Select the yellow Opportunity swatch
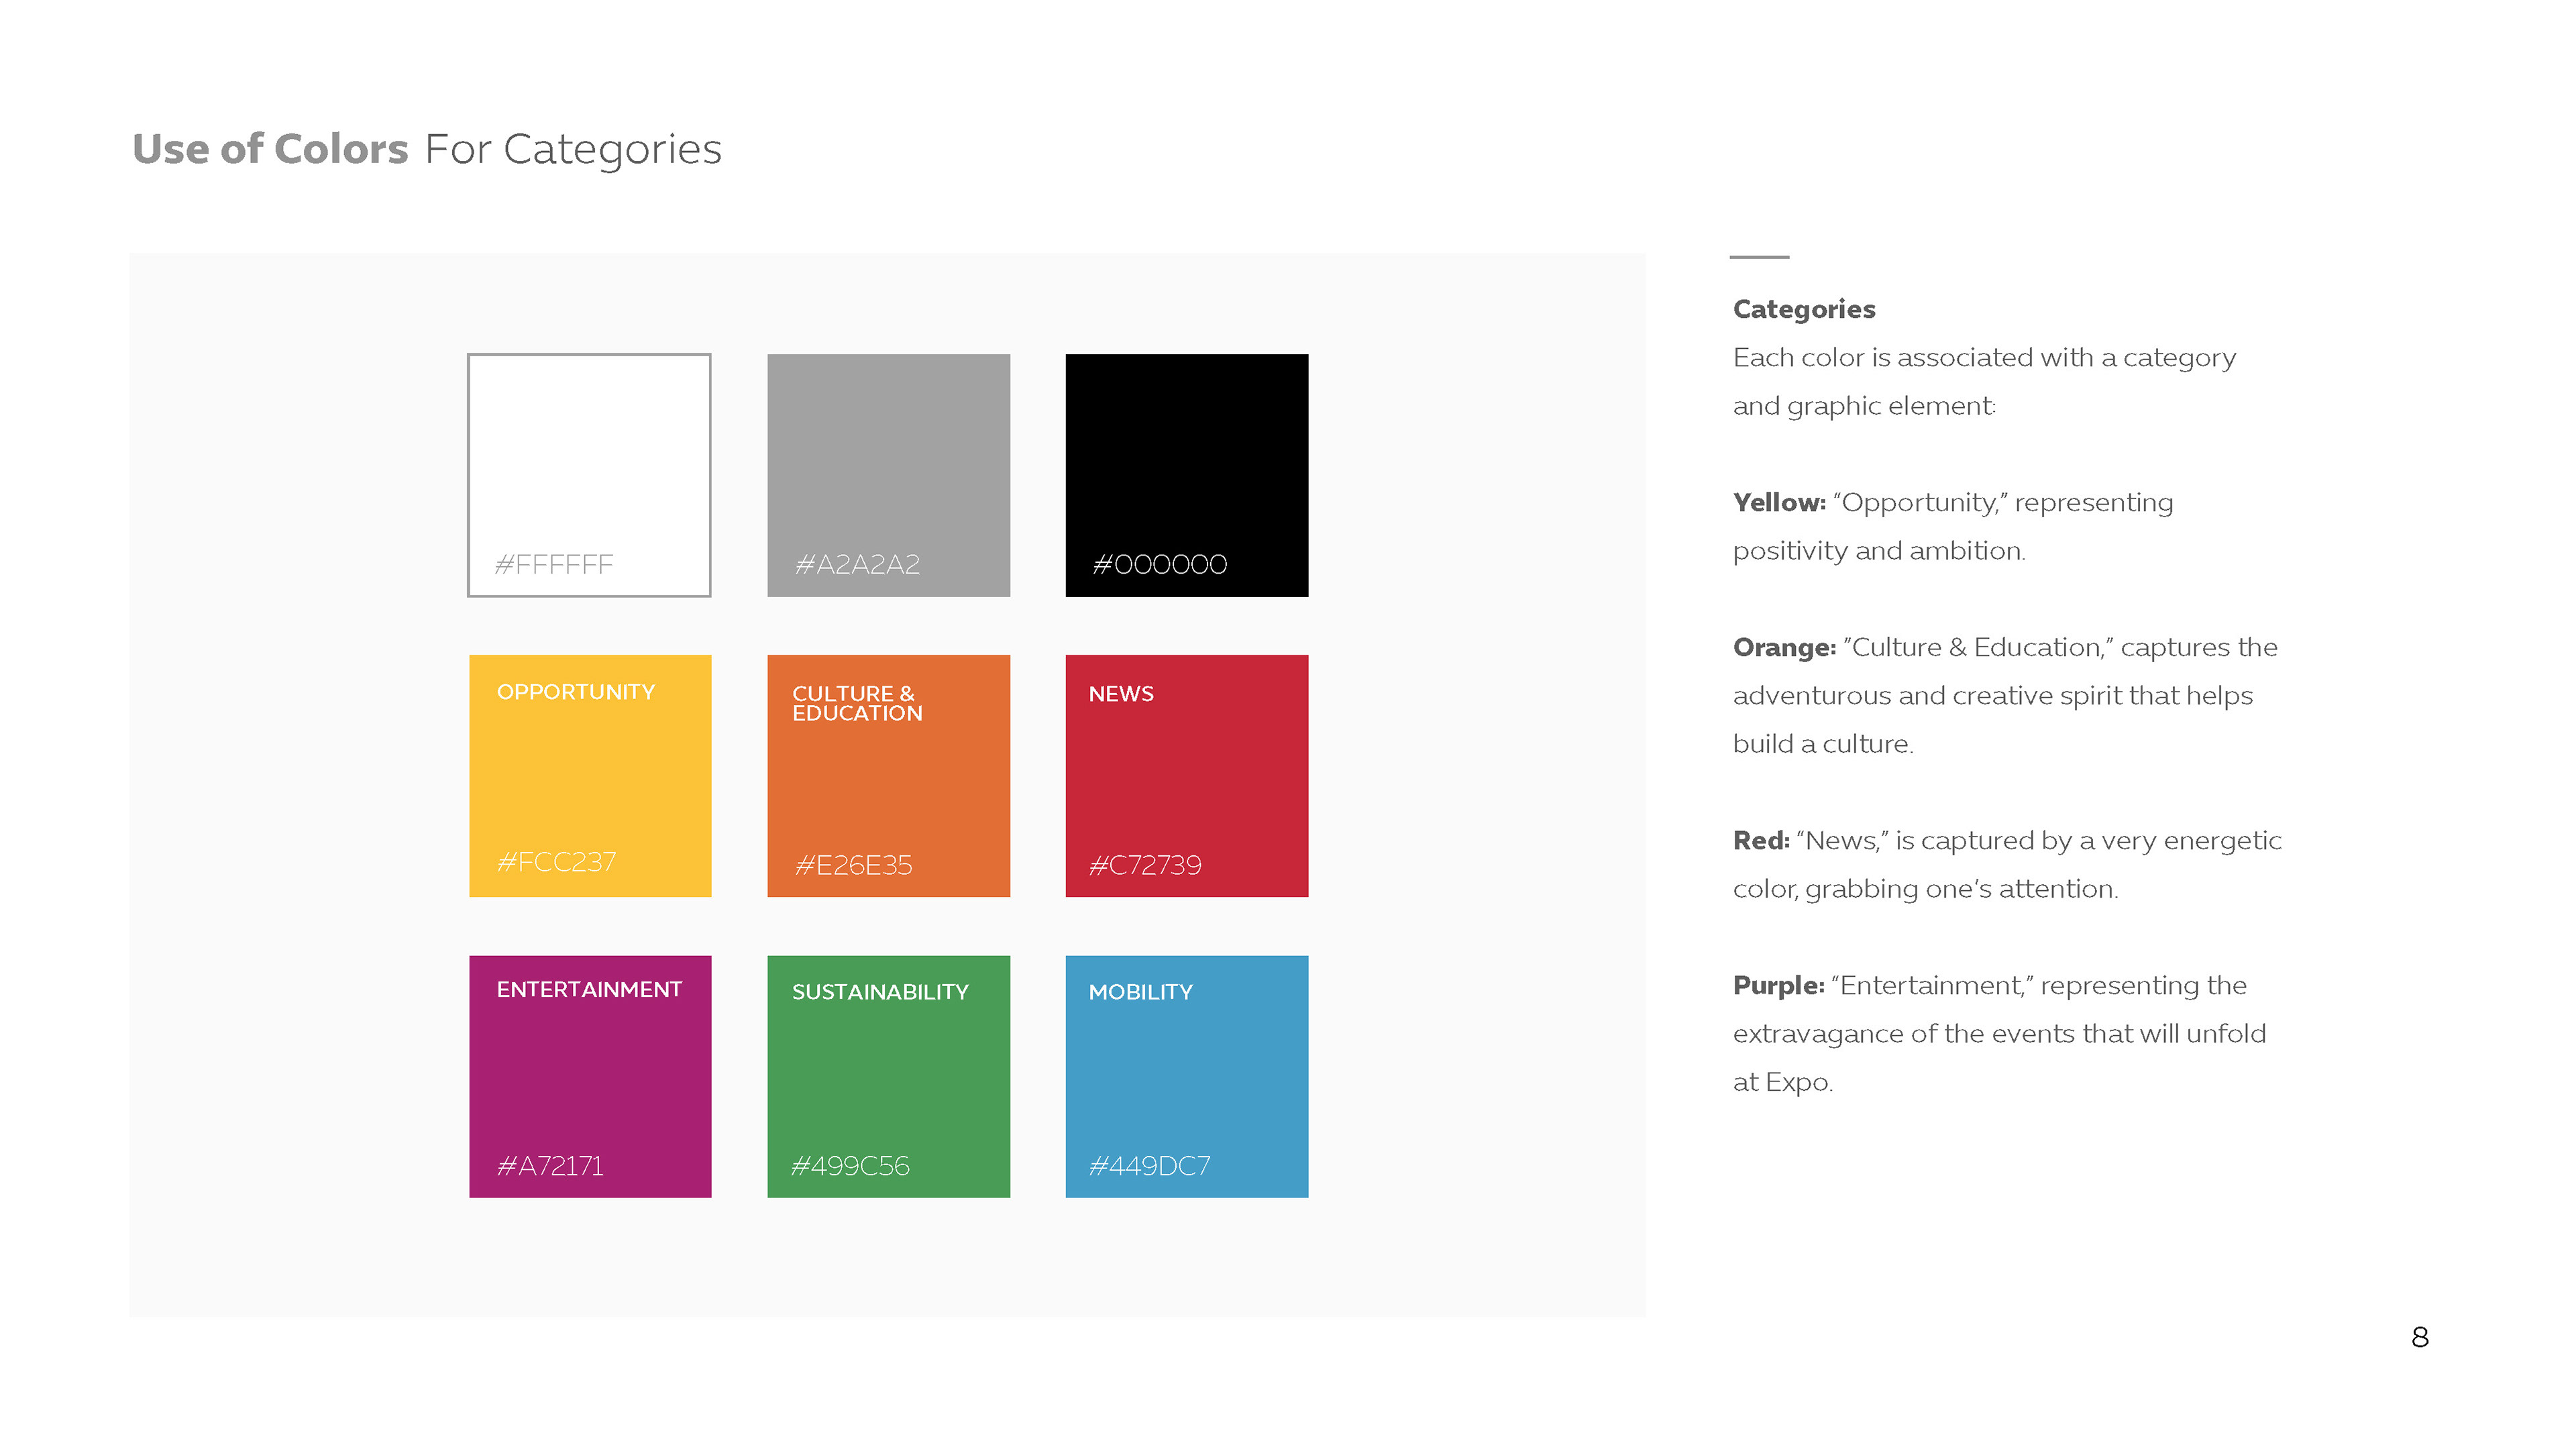 coord(589,775)
